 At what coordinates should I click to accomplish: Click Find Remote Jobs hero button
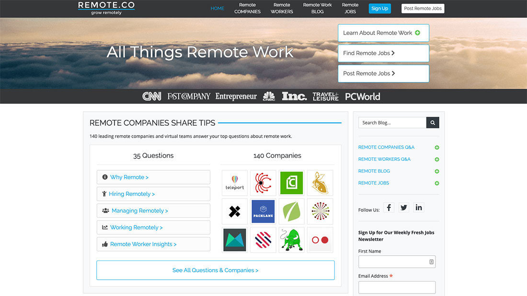tap(383, 53)
